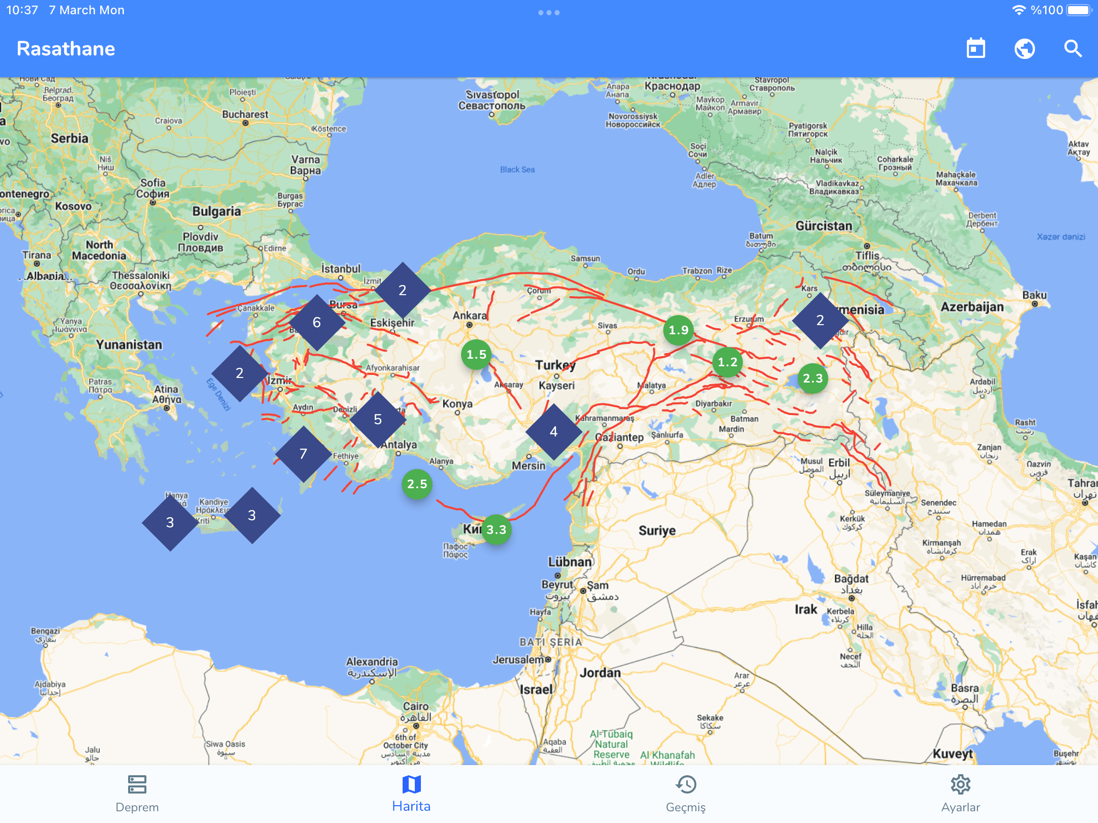The width and height of the screenshot is (1098, 823).
Task: Tap the cluster marker labeled 6
Action: [x=317, y=322]
